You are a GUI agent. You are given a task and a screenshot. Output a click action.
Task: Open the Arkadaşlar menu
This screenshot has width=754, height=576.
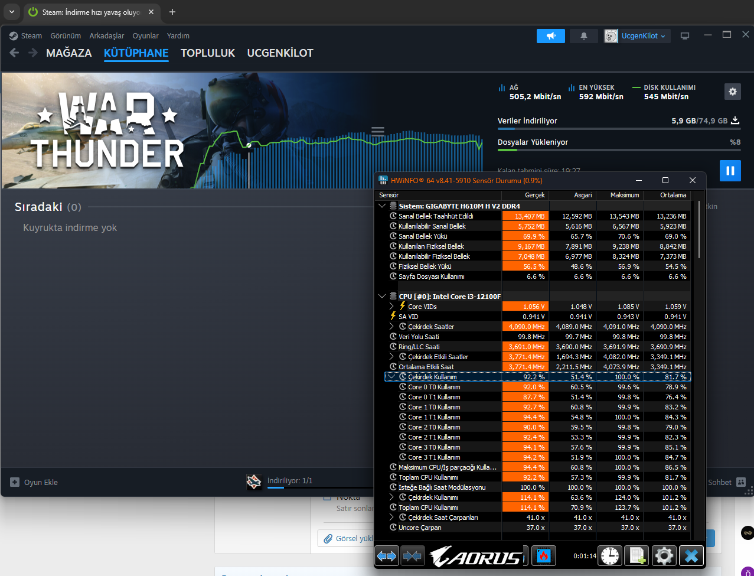click(107, 36)
